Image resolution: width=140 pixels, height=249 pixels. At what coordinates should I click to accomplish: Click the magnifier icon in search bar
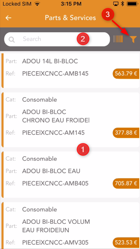(12, 39)
